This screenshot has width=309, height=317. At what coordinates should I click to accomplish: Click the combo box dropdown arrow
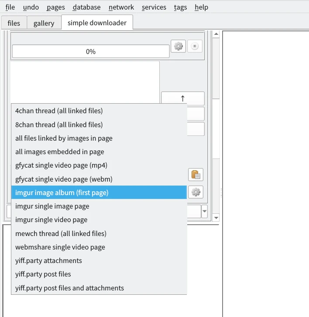click(x=204, y=212)
